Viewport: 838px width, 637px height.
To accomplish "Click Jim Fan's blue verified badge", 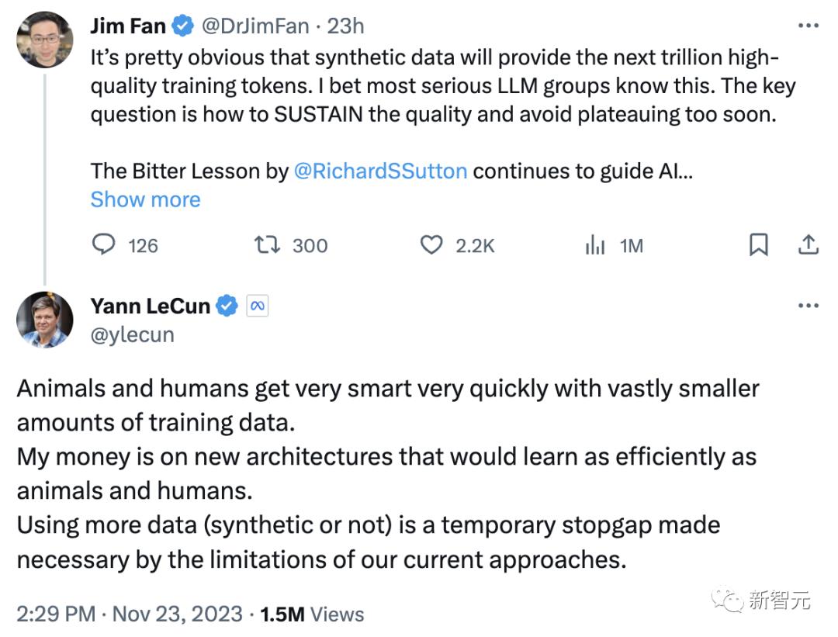I will [183, 26].
